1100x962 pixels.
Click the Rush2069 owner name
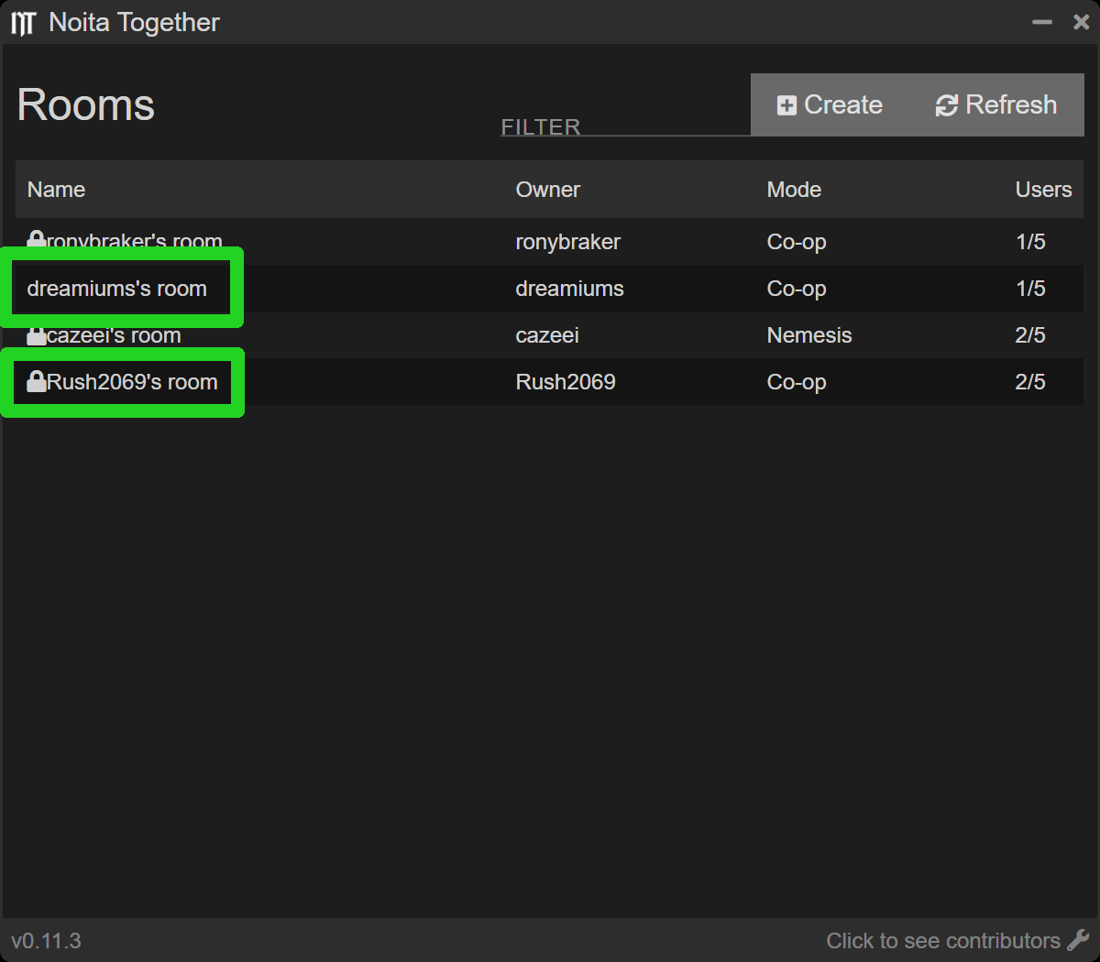coord(566,382)
